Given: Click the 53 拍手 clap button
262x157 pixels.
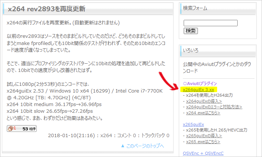Looking at the screenshot, I should [x=22, y=129].
